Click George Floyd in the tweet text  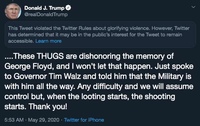click(28, 66)
